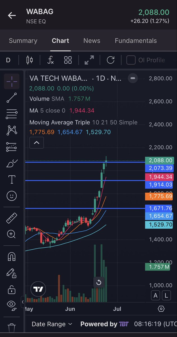Toggle auto scale with the A button

point(155,295)
